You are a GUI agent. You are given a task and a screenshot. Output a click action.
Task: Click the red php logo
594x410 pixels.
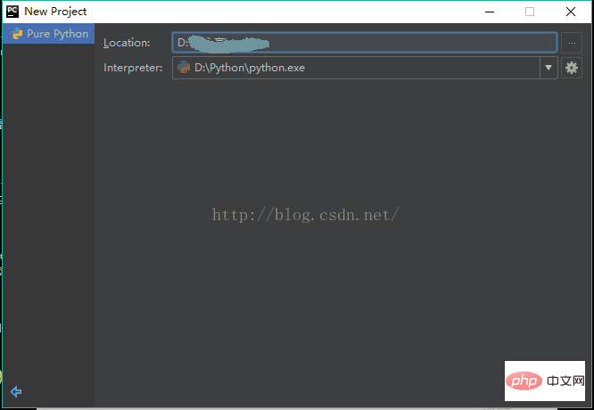(524, 381)
